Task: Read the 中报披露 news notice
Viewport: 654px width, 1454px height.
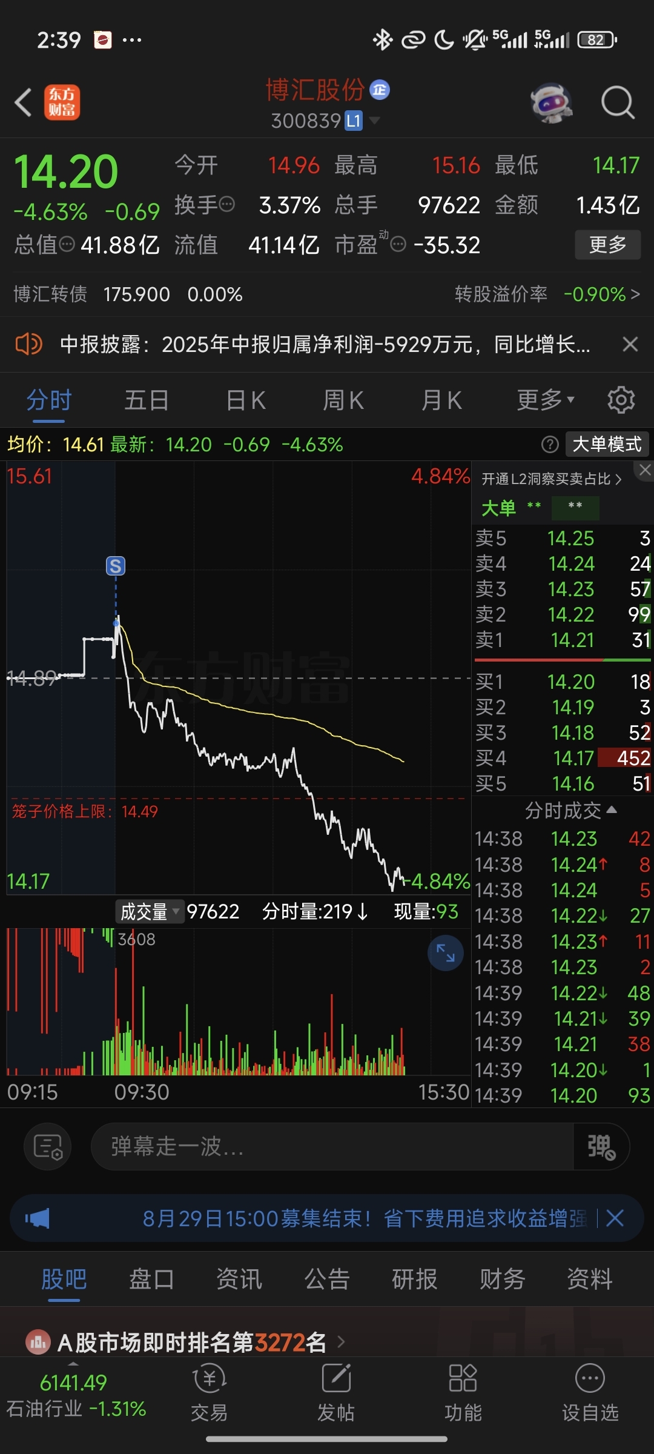Action: (x=325, y=344)
